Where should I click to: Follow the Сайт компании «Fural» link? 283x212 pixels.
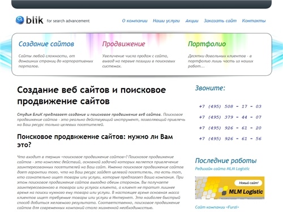coord(217,207)
